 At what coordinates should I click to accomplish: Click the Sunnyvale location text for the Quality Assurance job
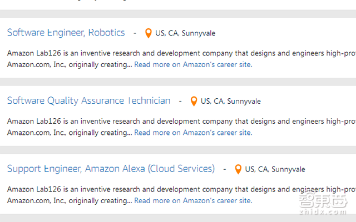coord(230,101)
